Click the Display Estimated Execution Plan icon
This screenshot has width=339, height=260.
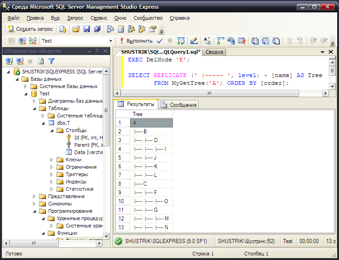point(181,41)
